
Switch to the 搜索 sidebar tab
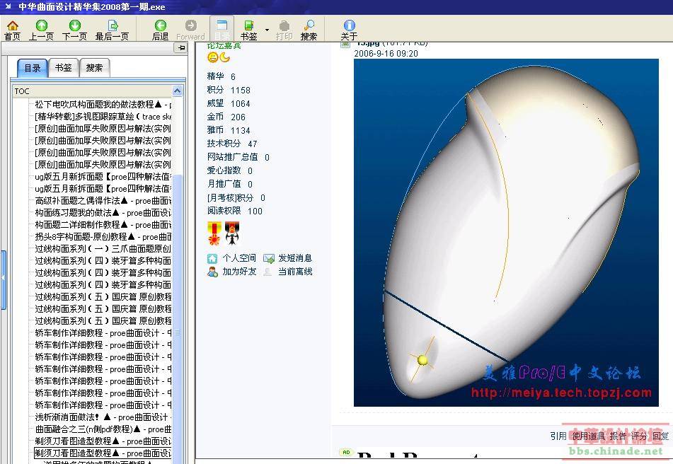pos(94,68)
